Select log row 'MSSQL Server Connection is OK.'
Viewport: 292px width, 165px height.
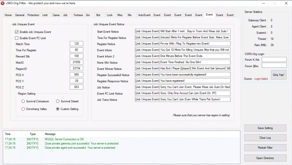pyautogui.click(x=122, y=139)
